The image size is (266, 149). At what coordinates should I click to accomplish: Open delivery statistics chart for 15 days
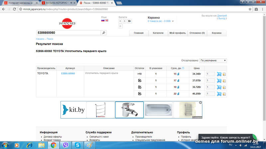(x=178, y=74)
